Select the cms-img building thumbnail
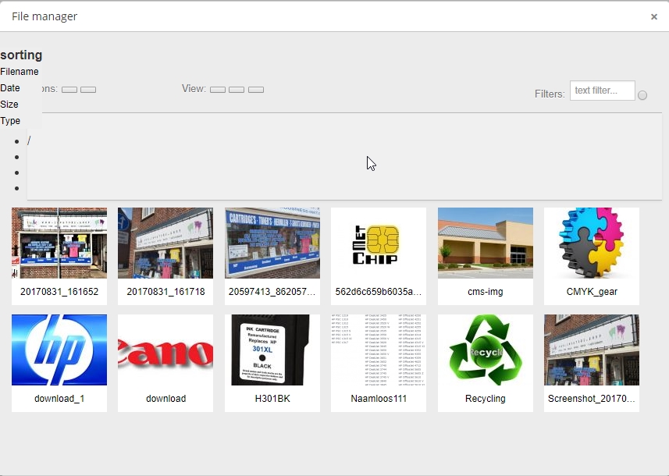Image resolution: width=669 pixels, height=476 pixels. 485,243
